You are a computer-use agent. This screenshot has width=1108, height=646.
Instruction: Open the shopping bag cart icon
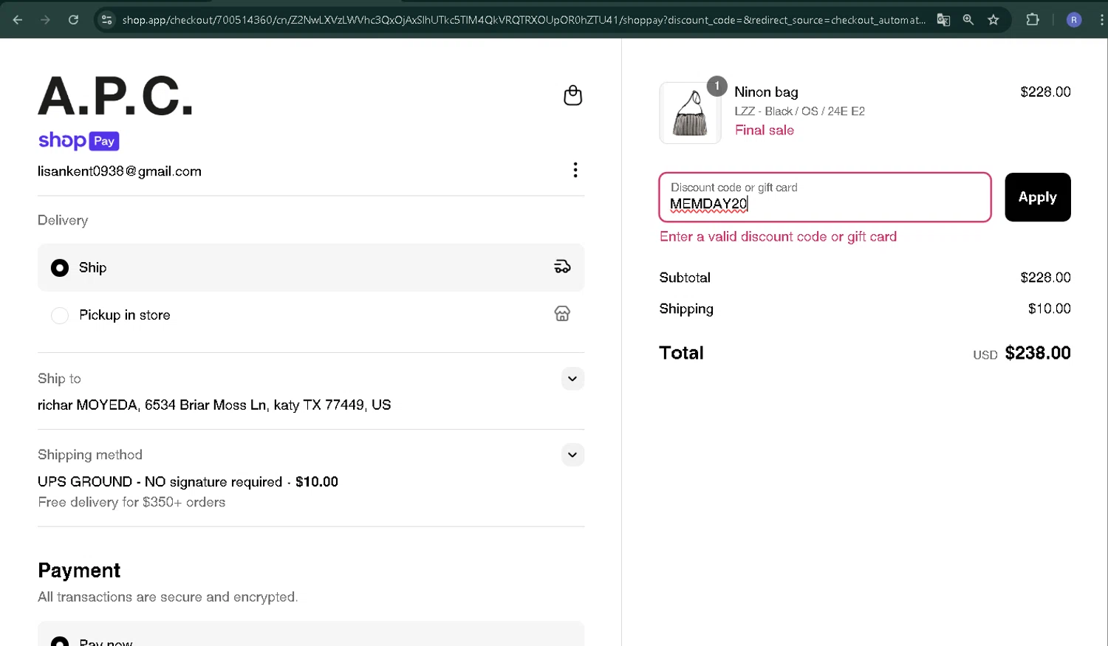click(572, 95)
